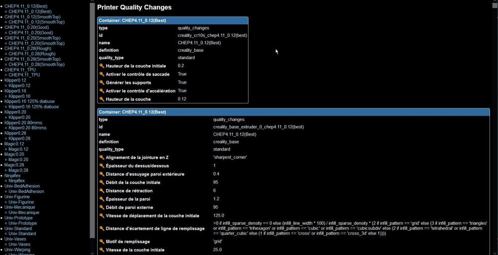Screen dimensions: 498x255
Task: Click key icon beside Activer le contrôle de saccade
Action: [102, 74]
